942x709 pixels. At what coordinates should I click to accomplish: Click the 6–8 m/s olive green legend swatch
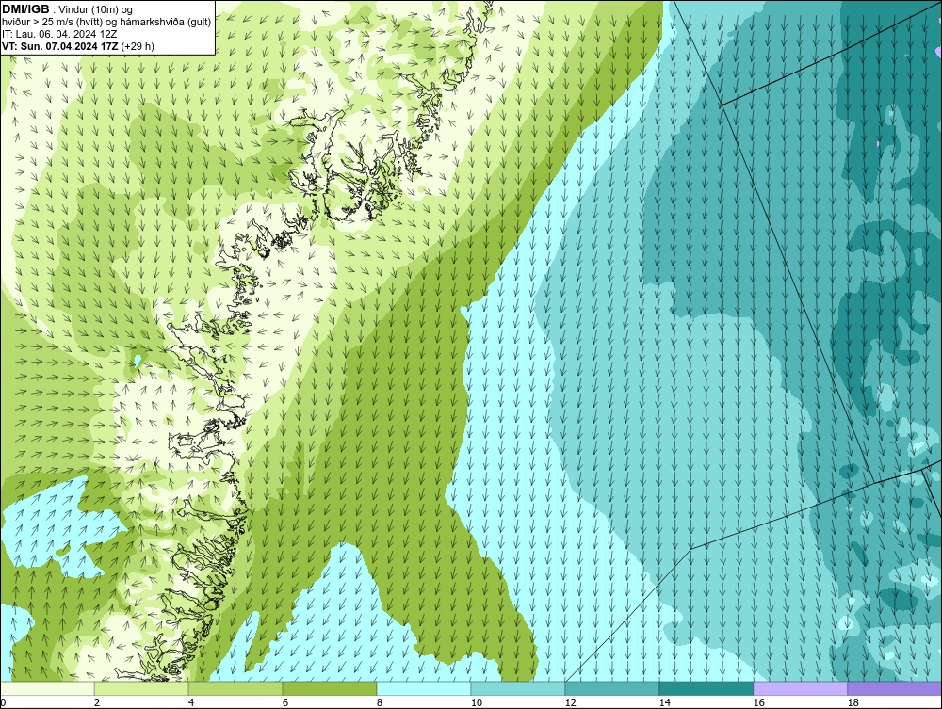tap(329, 688)
